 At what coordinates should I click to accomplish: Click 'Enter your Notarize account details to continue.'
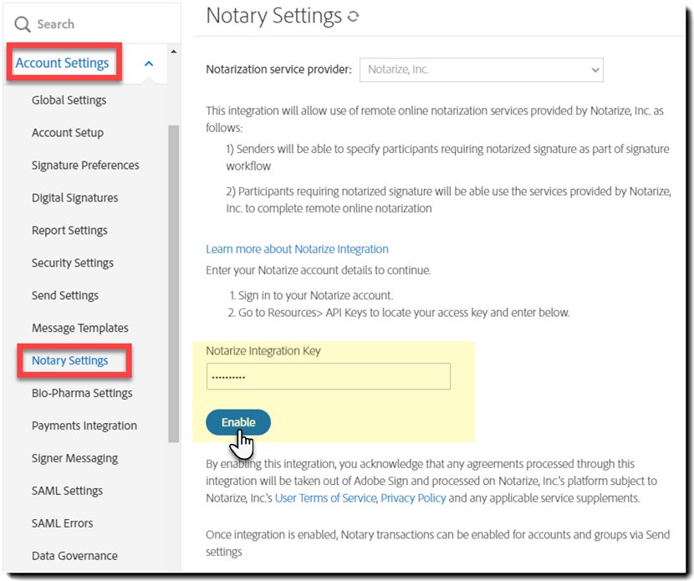(319, 270)
